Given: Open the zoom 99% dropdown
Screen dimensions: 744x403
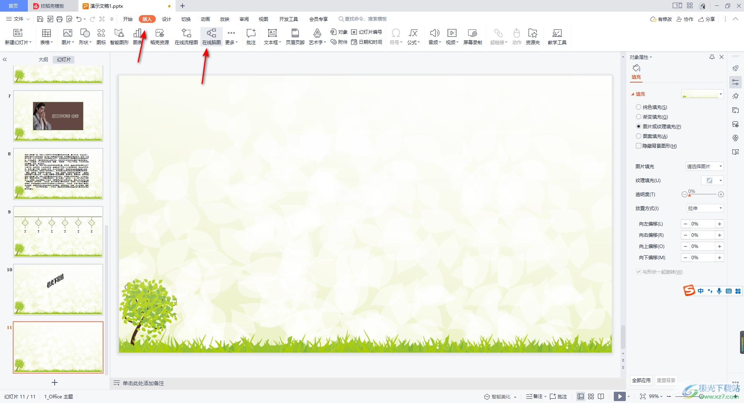Looking at the screenshot, I should [656, 396].
